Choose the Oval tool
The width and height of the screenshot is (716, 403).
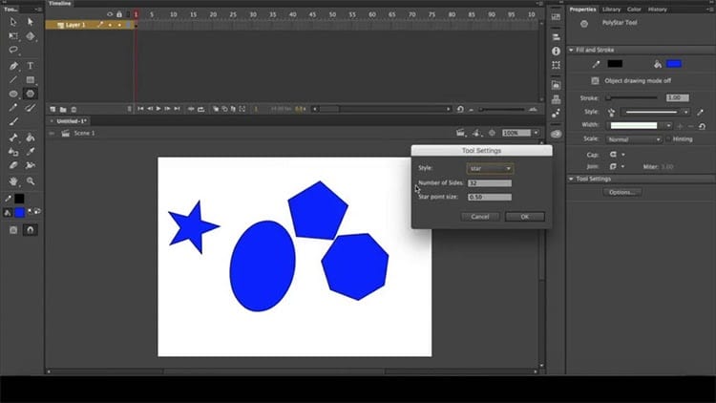pyautogui.click(x=13, y=94)
